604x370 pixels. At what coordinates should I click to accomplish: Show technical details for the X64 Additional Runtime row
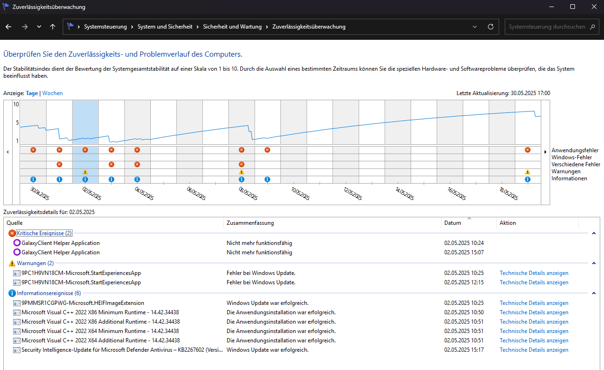click(x=534, y=340)
